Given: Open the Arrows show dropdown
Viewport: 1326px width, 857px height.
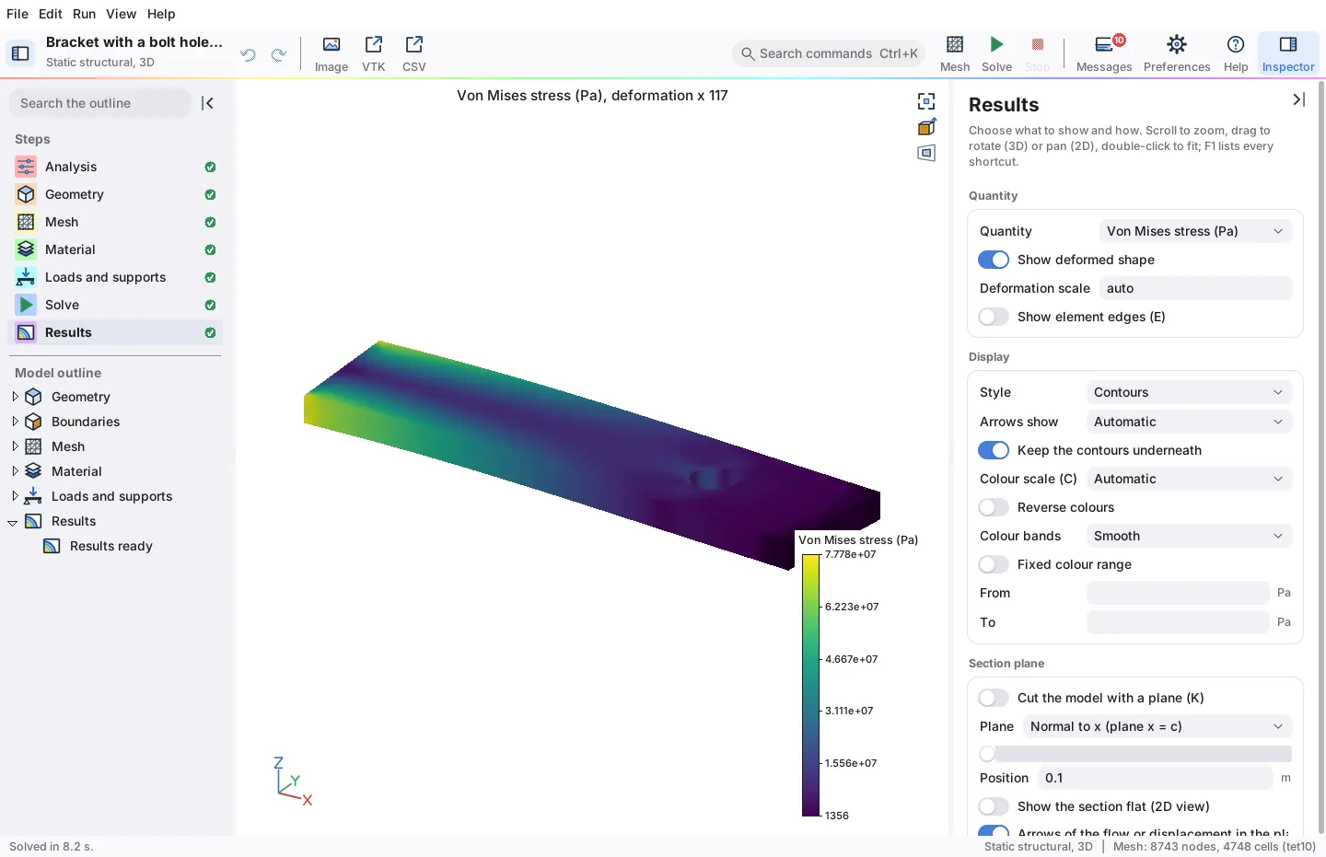Looking at the screenshot, I should click(x=1189, y=422).
